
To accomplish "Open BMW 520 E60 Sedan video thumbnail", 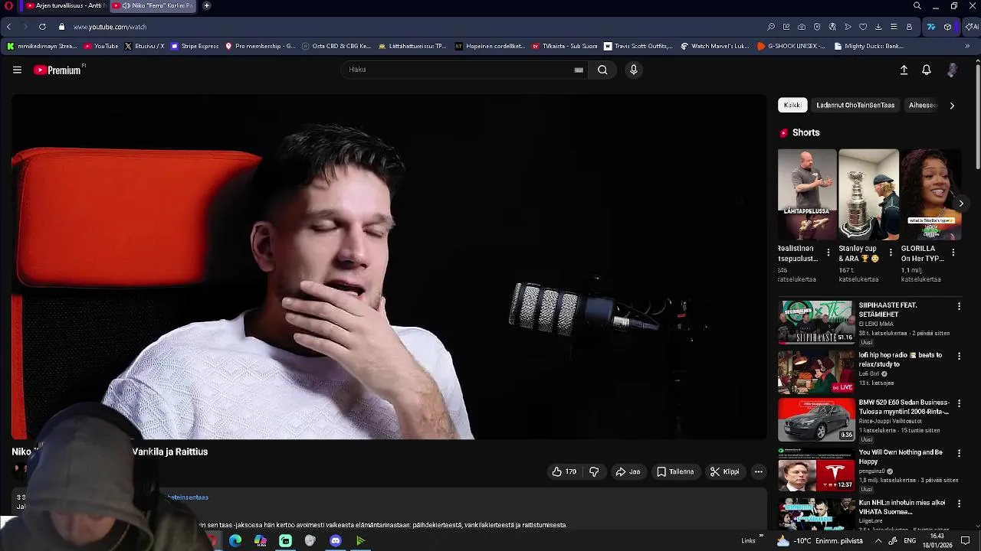I will click(x=816, y=419).
